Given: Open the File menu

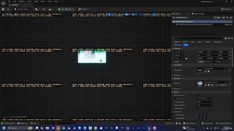Looking at the screenshot, I should 9,1.
